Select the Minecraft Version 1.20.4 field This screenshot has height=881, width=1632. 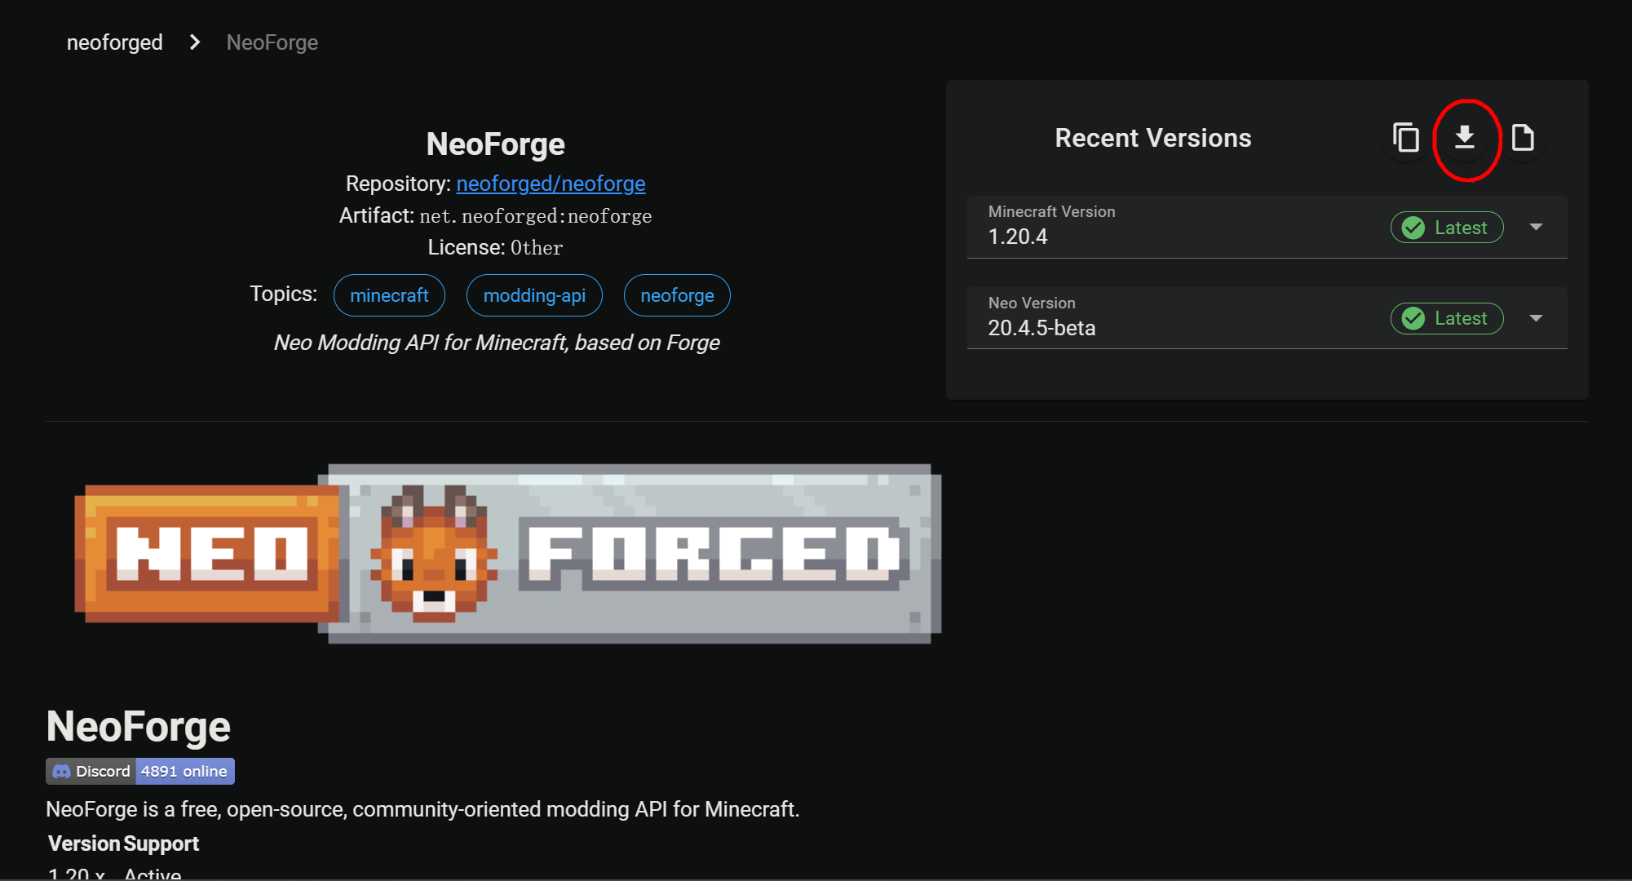tap(1267, 227)
